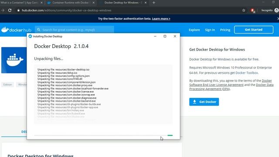Select log line 'com.docker.localhost-forwarder.exe'

73,89
